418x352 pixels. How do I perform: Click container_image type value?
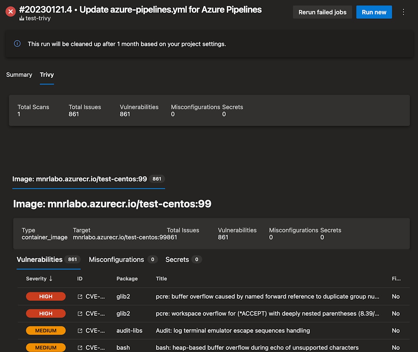click(45, 237)
